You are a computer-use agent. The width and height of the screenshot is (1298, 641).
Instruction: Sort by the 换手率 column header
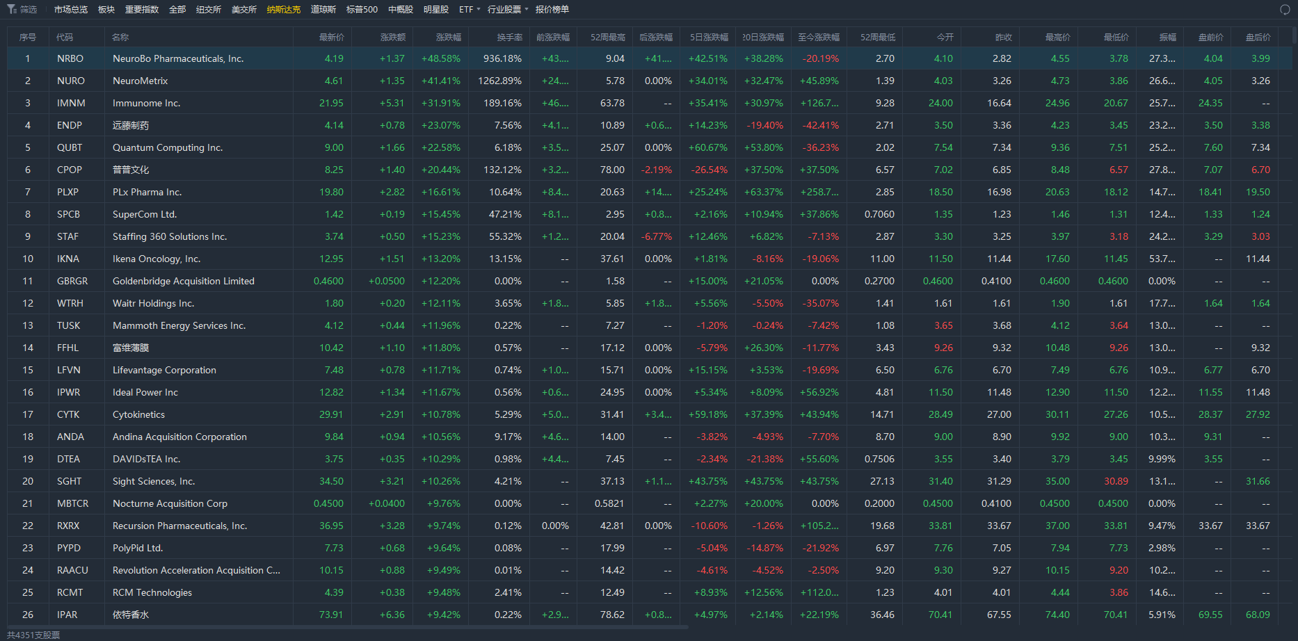click(x=510, y=37)
